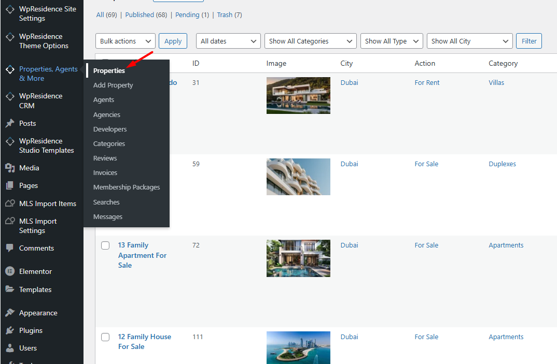Click the Pages icon in sidebar

pyautogui.click(x=9, y=185)
